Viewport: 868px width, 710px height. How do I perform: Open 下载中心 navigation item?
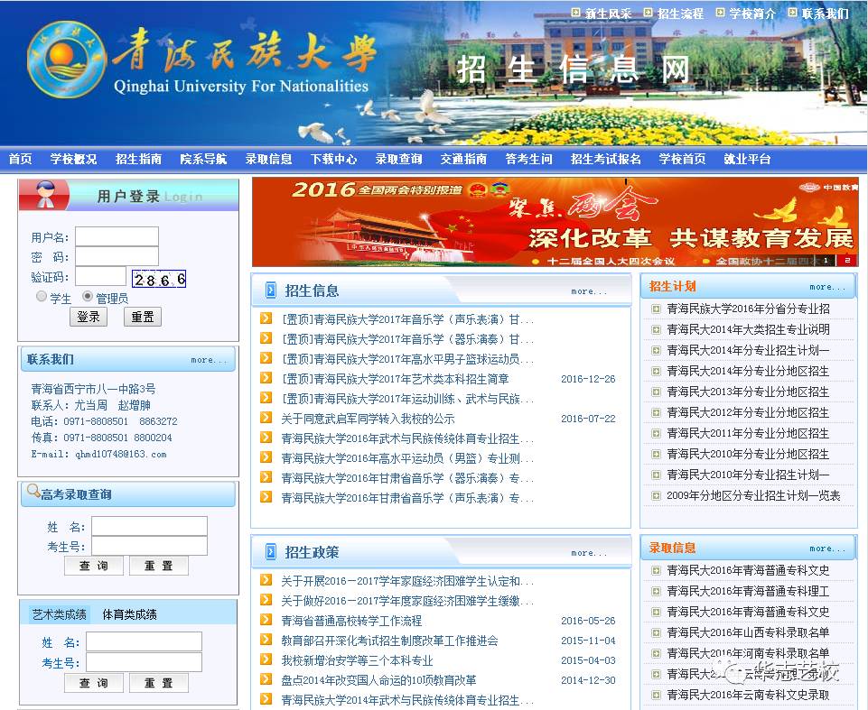click(x=334, y=160)
